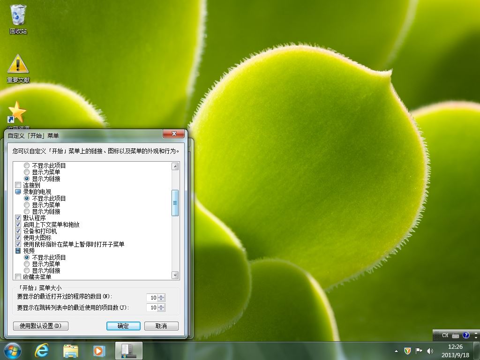
Task: Select 显示为链接 radio just above 连接到
Action: click(27, 179)
